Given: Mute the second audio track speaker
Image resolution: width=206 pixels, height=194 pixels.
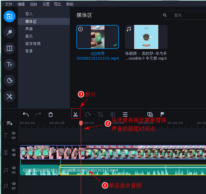Looking at the screenshot, I should click(x=14, y=183).
